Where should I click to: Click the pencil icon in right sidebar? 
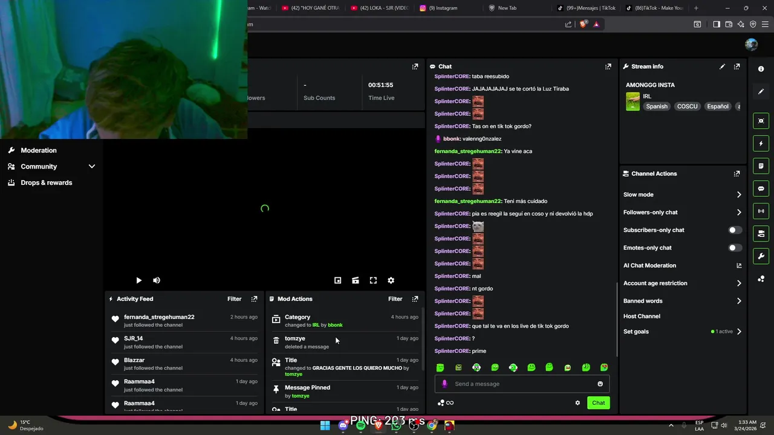[x=761, y=92]
